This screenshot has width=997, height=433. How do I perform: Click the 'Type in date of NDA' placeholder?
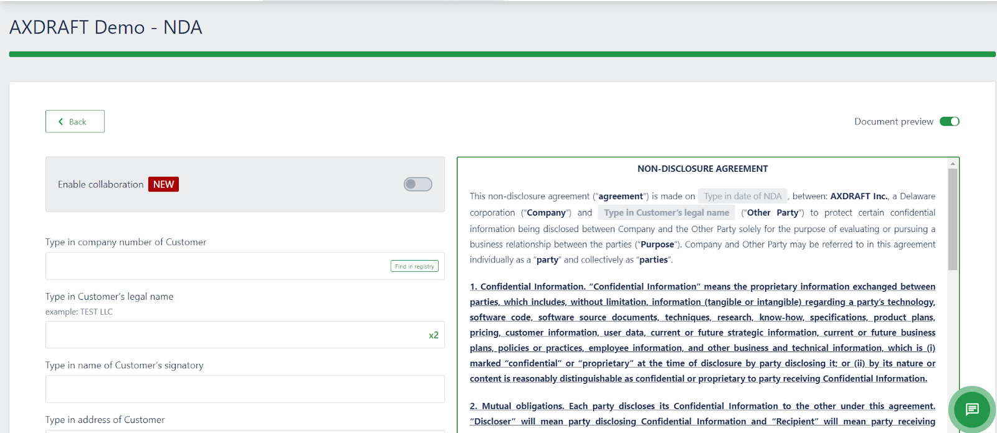coord(742,196)
